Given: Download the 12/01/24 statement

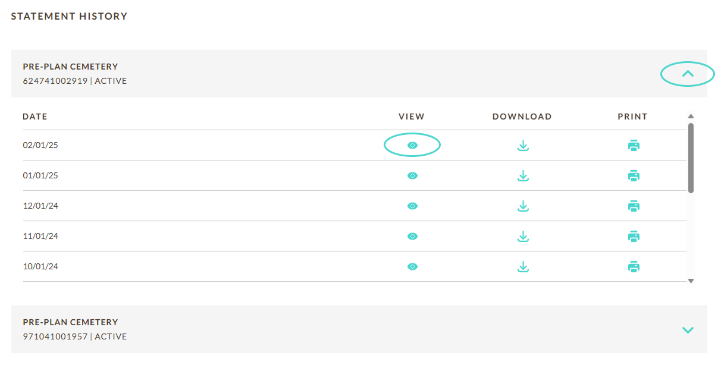Looking at the screenshot, I should pyautogui.click(x=523, y=206).
